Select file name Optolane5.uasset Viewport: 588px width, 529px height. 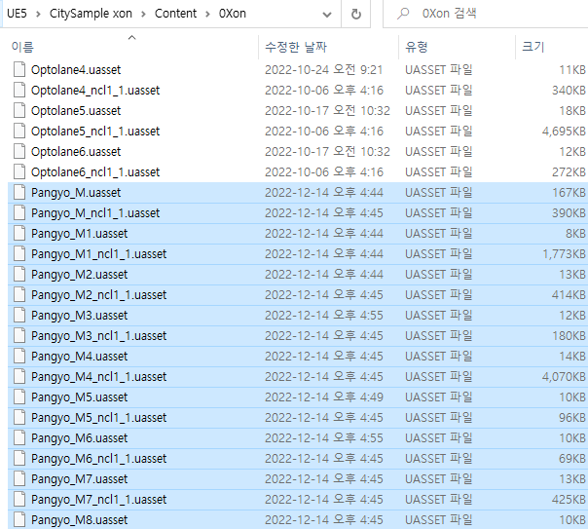coord(76,111)
